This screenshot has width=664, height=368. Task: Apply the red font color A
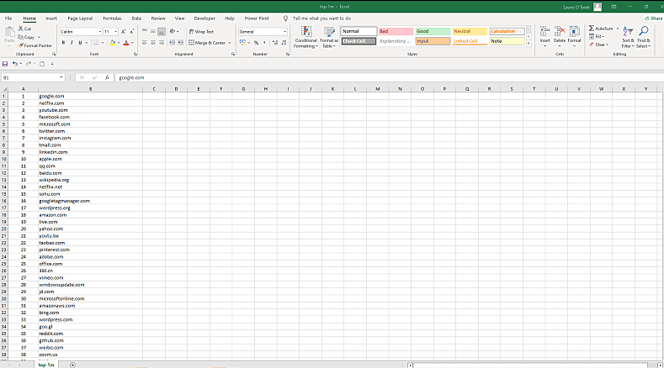(x=125, y=43)
